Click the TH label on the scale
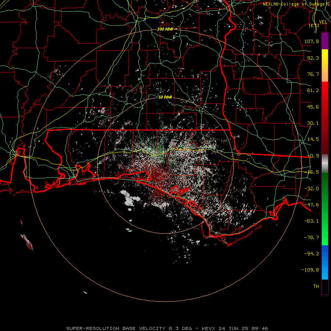 click(x=316, y=286)
